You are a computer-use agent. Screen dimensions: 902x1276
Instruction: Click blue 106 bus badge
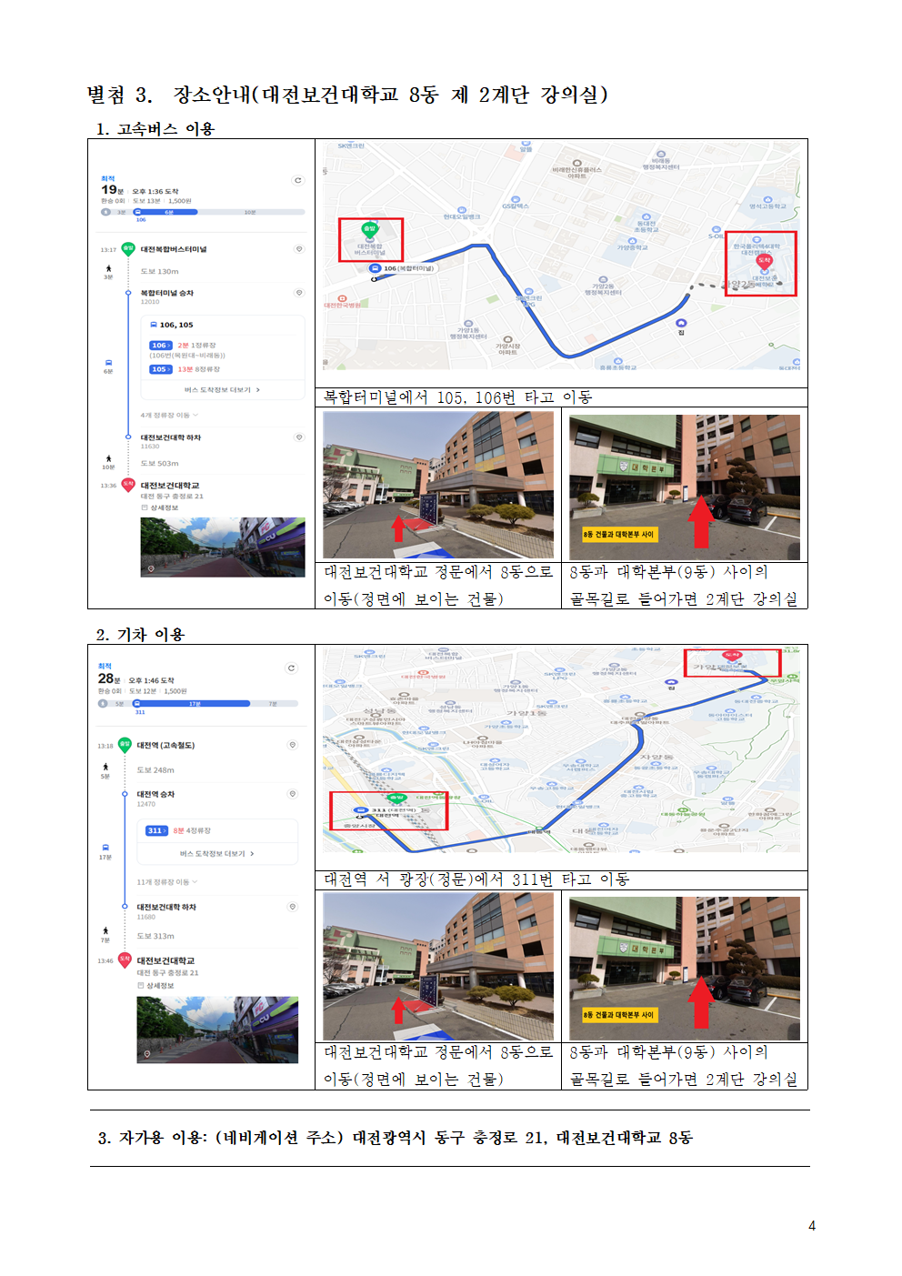coord(161,346)
